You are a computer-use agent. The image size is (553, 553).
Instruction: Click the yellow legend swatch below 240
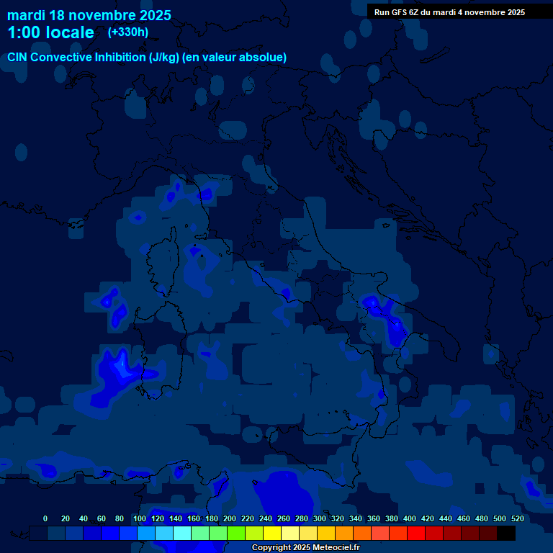pyautogui.click(x=272, y=534)
